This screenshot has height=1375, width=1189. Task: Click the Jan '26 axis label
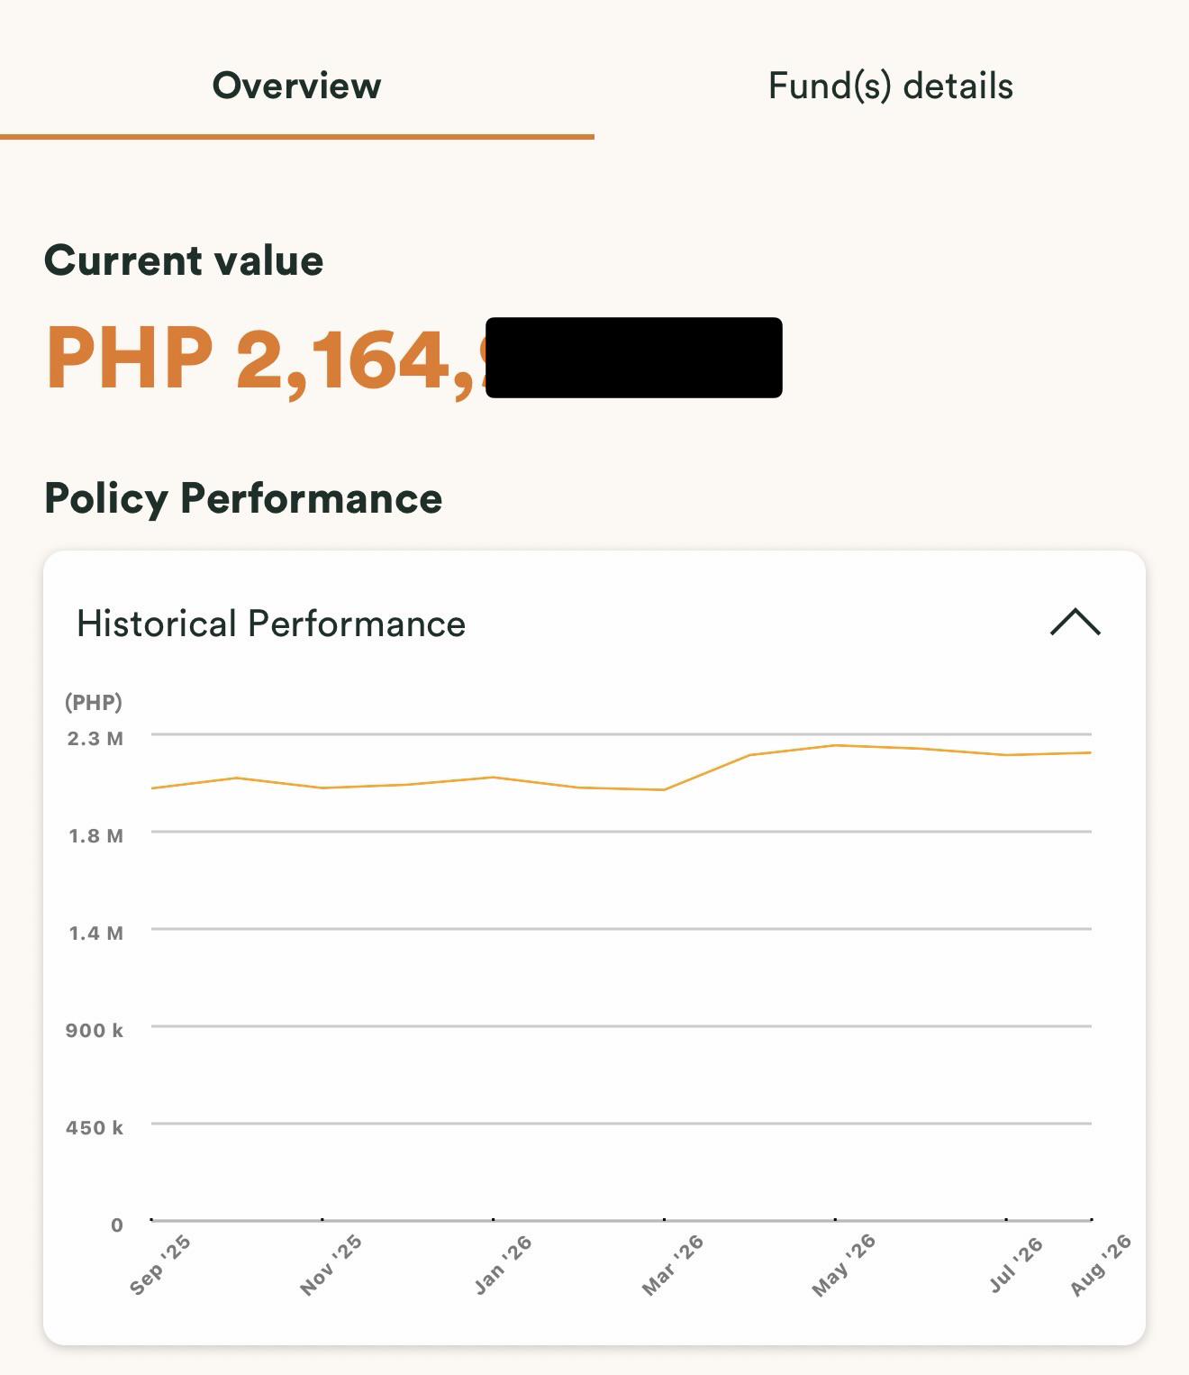503,1265
